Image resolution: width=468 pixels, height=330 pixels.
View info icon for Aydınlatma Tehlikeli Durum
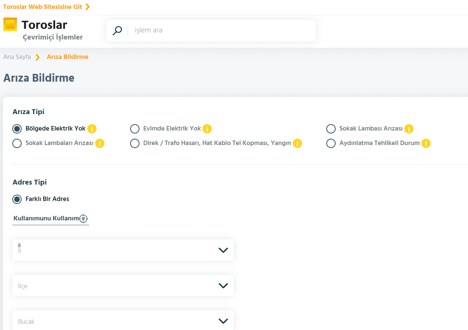pyautogui.click(x=426, y=144)
